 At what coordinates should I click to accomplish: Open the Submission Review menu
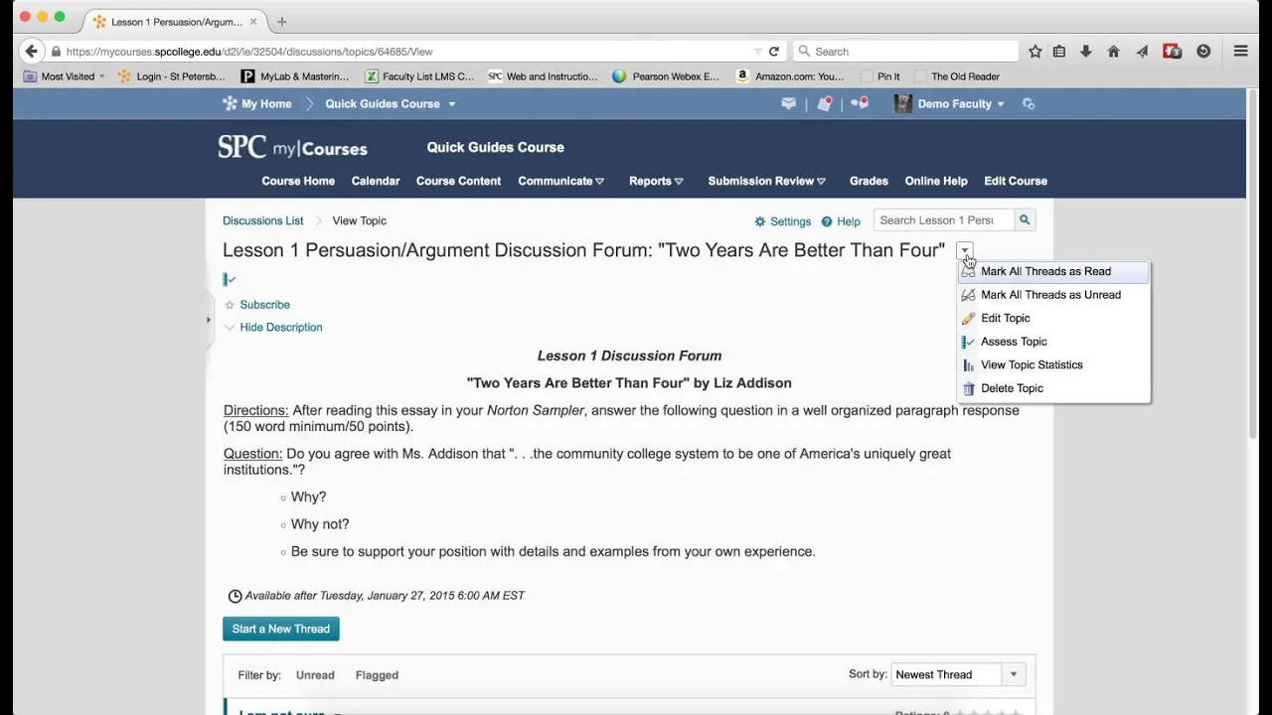click(766, 181)
